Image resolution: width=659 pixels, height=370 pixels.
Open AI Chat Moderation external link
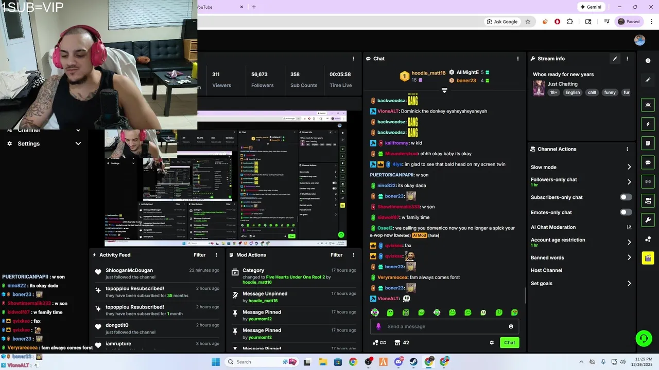[x=629, y=227]
